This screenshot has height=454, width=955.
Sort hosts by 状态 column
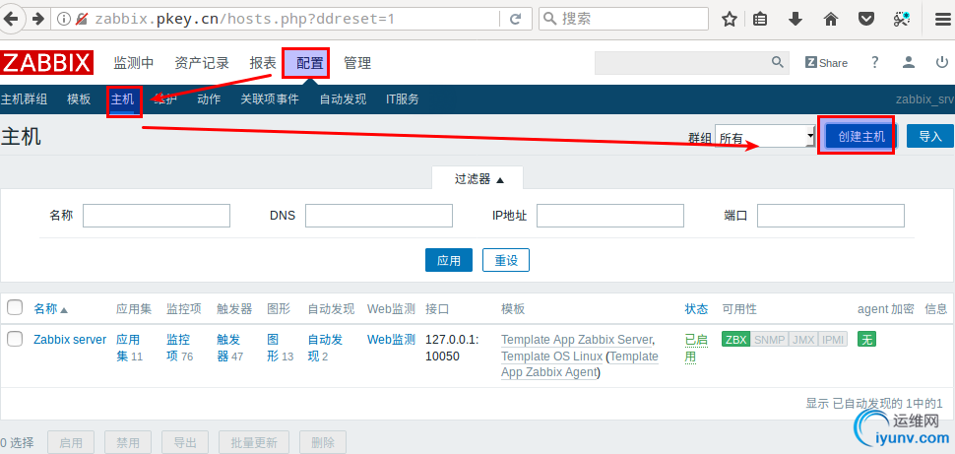pyautogui.click(x=696, y=309)
